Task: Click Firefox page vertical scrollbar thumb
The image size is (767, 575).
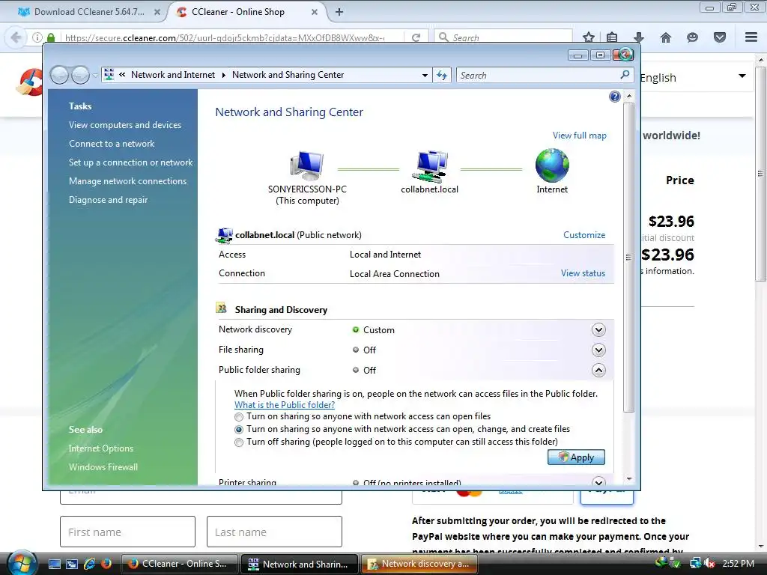Action: (760, 173)
